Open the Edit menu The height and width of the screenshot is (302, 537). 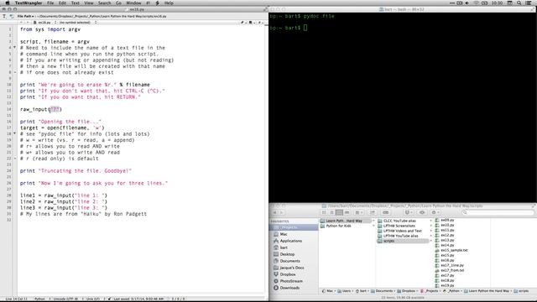click(62, 3)
